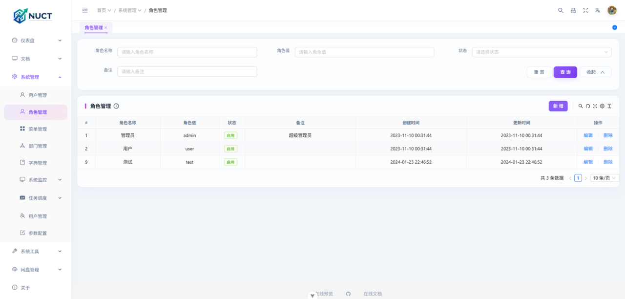The height and width of the screenshot is (299, 625).
Task: Click the lock screen icon
Action: 573,10
